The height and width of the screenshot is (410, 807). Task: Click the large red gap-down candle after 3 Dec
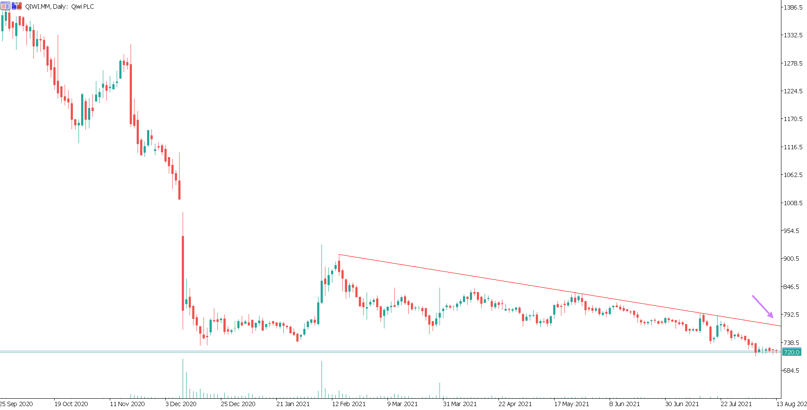[183, 273]
